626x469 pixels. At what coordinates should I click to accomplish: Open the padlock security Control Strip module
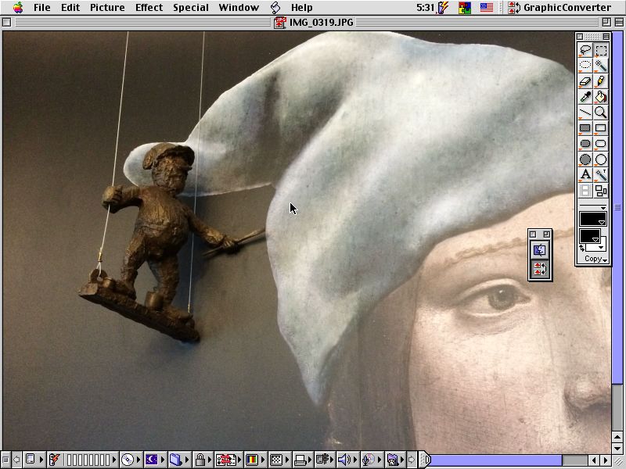point(202,460)
